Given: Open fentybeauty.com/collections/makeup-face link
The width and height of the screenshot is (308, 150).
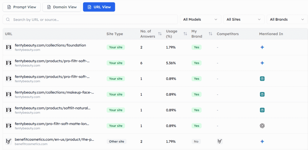Looking at the screenshot, I should click(54, 92).
